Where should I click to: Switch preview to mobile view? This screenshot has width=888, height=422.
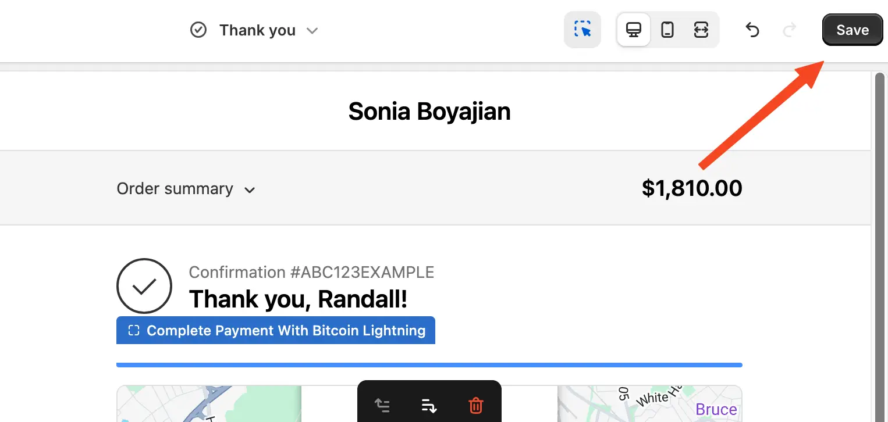[667, 29]
